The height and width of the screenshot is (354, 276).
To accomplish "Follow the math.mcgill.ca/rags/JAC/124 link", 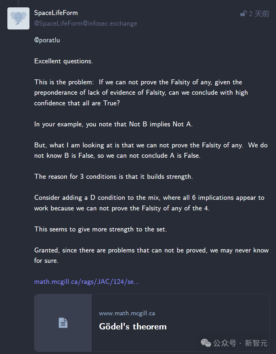I will click(87, 282).
